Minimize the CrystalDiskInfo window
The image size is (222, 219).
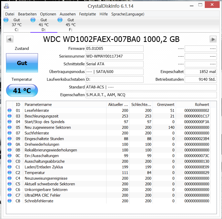click(x=192, y=6)
